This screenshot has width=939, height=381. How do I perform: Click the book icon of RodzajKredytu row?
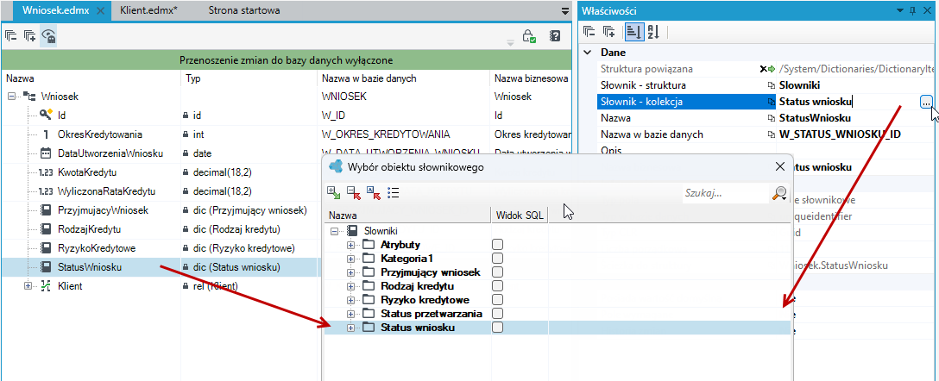46,229
